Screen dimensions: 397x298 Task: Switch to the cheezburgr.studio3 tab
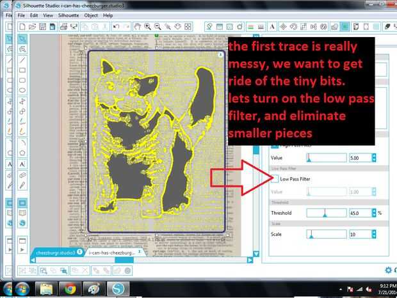[x=56, y=253]
